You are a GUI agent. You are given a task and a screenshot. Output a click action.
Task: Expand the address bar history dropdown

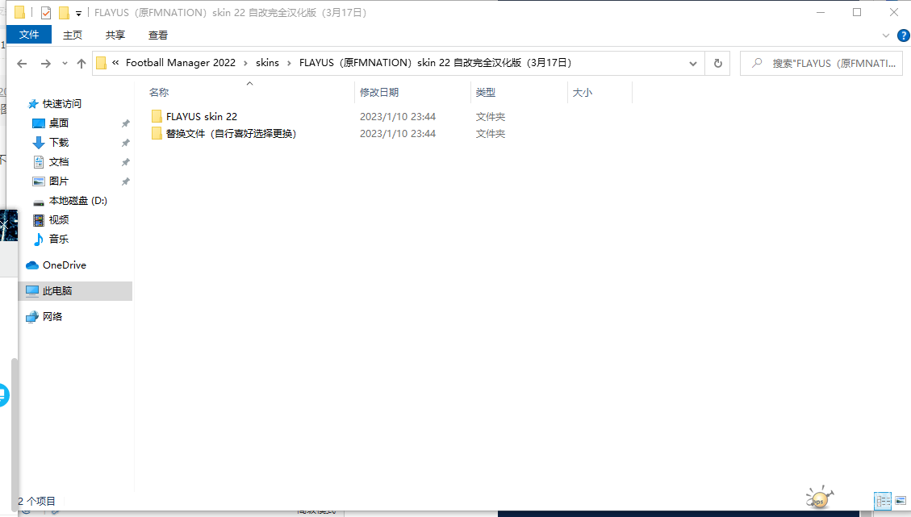tap(692, 64)
